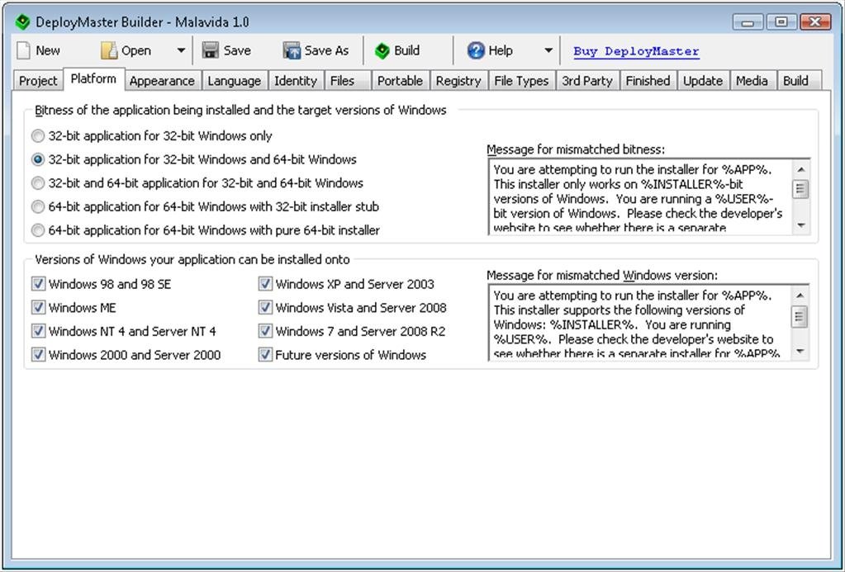Switch to the Appearance tab

[x=162, y=81]
